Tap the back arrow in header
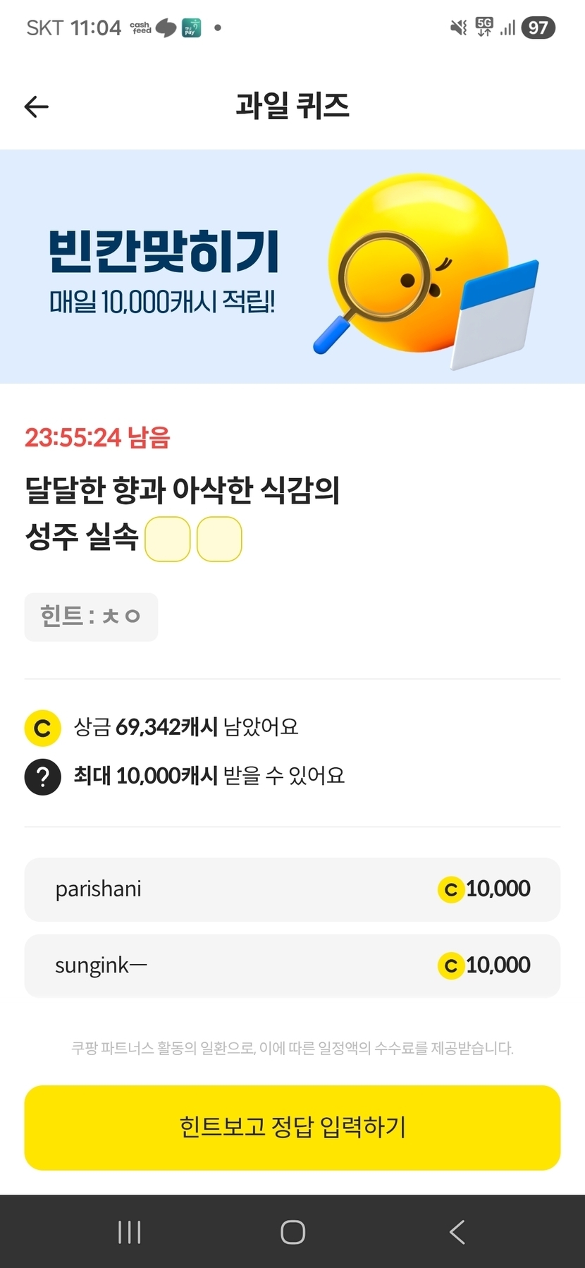Viewport: 585px width, 1268px height. (37, 106)
